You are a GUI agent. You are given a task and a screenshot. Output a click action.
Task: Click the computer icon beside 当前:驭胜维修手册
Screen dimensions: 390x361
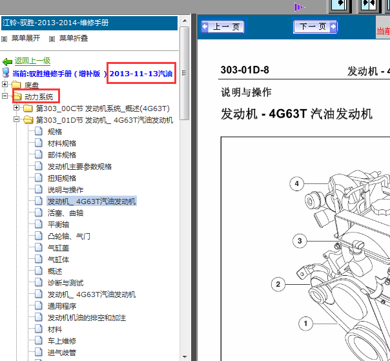(x=5, y=72)
